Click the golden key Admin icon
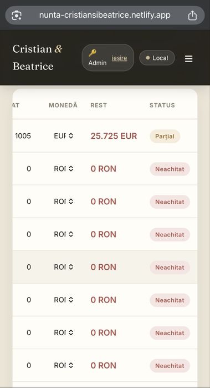The width and height of the screenshot is (210, 388). [93, 53]
